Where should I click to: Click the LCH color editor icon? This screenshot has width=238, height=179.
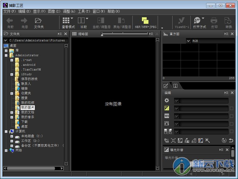[201, 140]
